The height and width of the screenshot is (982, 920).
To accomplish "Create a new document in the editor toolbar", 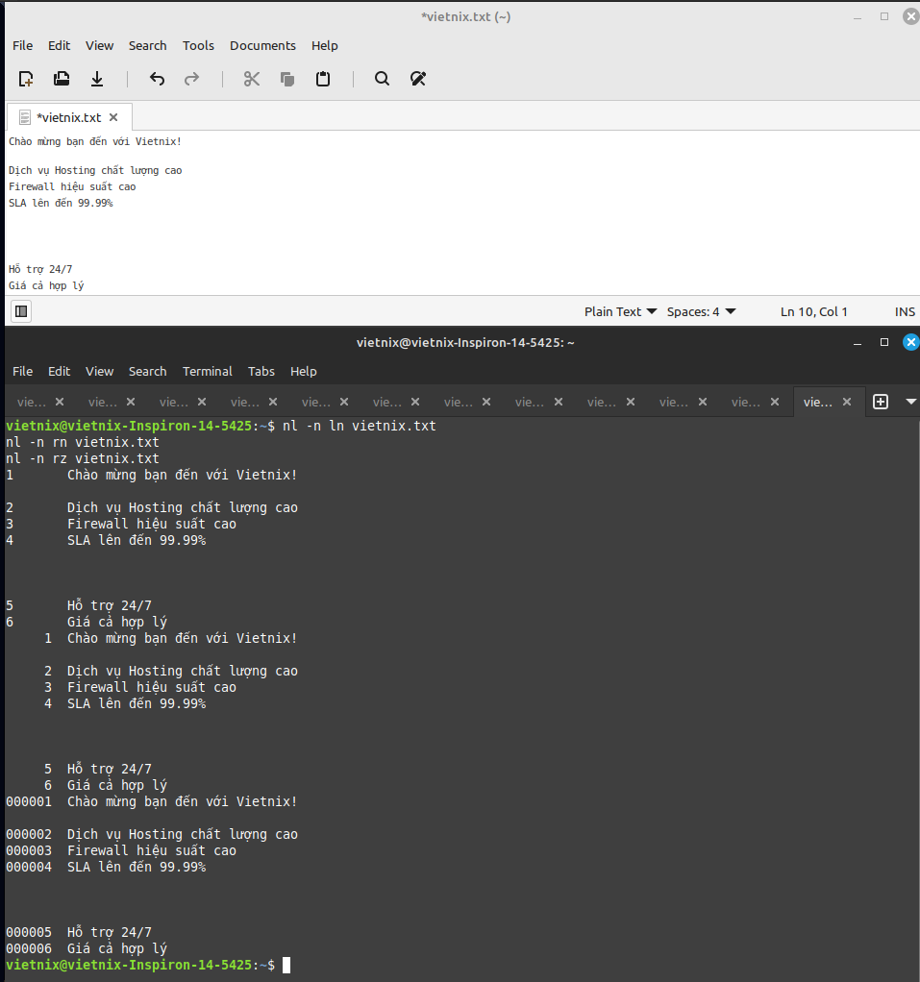I will [26, 79].
